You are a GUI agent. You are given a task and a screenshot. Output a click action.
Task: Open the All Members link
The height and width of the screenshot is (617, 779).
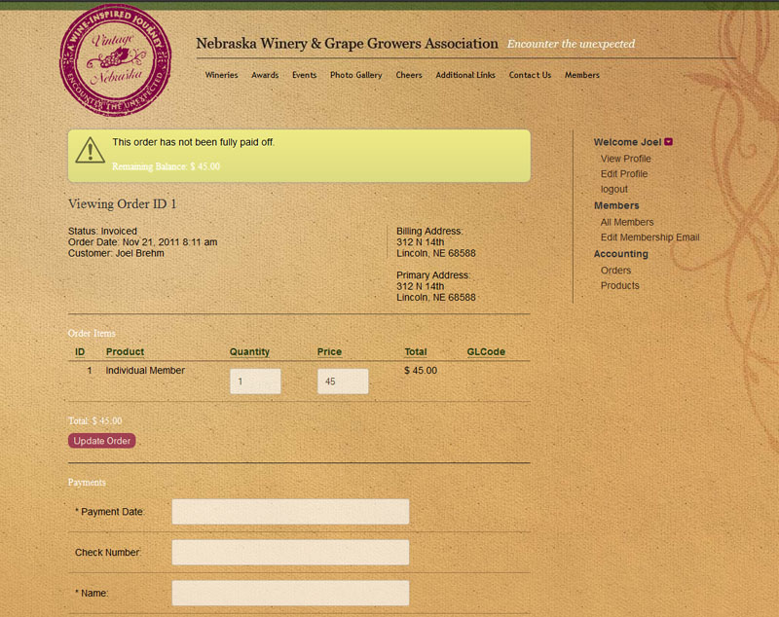click(627, 223)
